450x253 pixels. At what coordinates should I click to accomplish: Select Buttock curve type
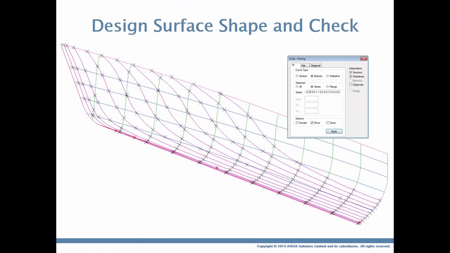pos(312,76)
